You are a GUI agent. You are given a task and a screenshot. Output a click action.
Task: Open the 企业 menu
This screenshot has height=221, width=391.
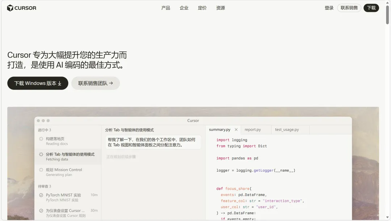[184, 8]
